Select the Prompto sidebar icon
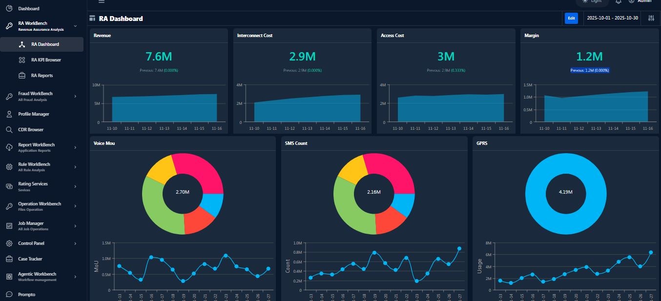661x301 pixels. point(11,294)
